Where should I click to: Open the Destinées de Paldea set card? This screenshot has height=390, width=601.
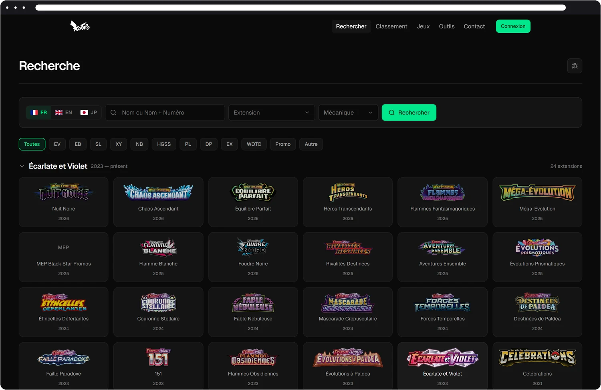pos(537,312)
